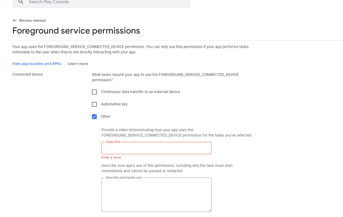Grab the textarea resize handle corner
The height and width of the screenshot is (217, 343).
click(x=210, y=210)
